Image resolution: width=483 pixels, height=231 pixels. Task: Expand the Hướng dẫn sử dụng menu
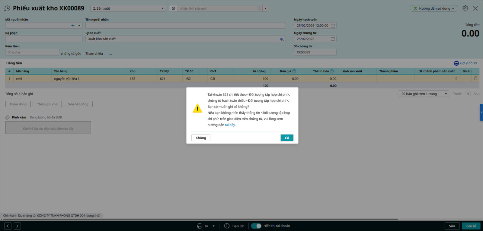[434, 8]
